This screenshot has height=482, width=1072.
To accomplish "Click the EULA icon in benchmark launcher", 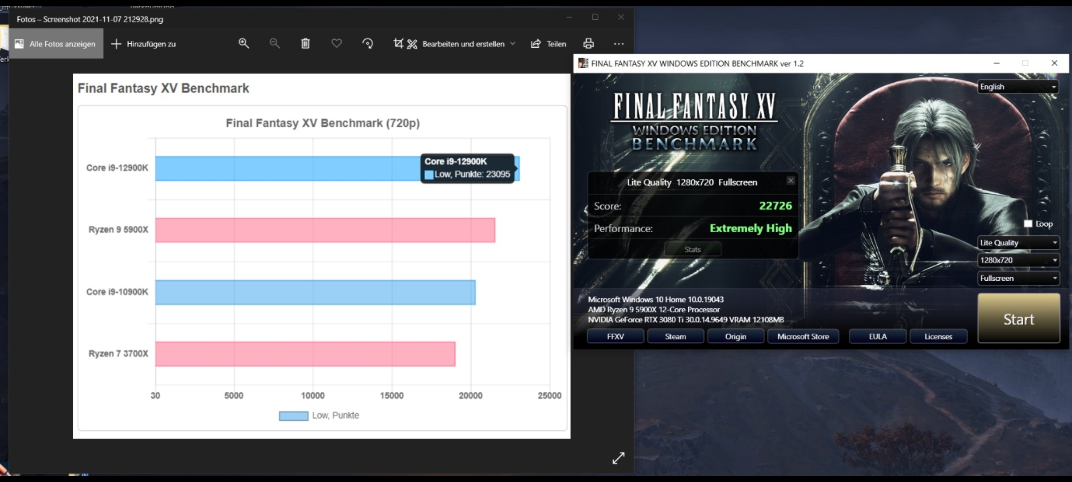I will click(877, 336).
